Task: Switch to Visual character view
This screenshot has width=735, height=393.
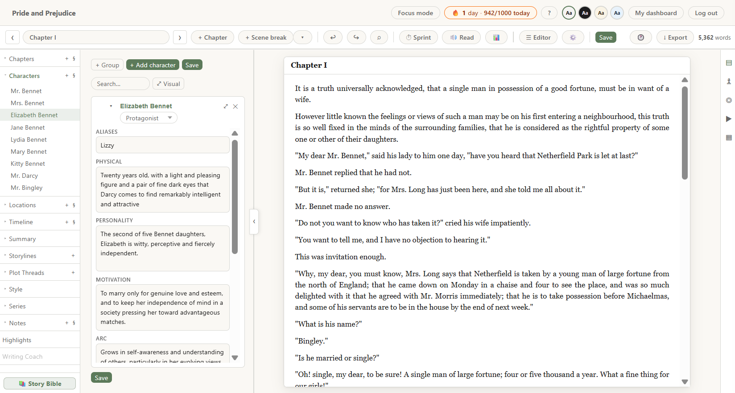Action: 168,84
